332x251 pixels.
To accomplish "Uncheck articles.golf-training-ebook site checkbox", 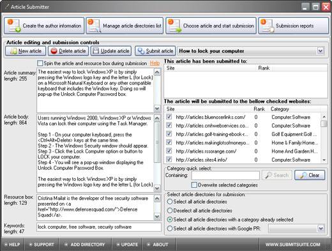I will click(x=169, y=134).
